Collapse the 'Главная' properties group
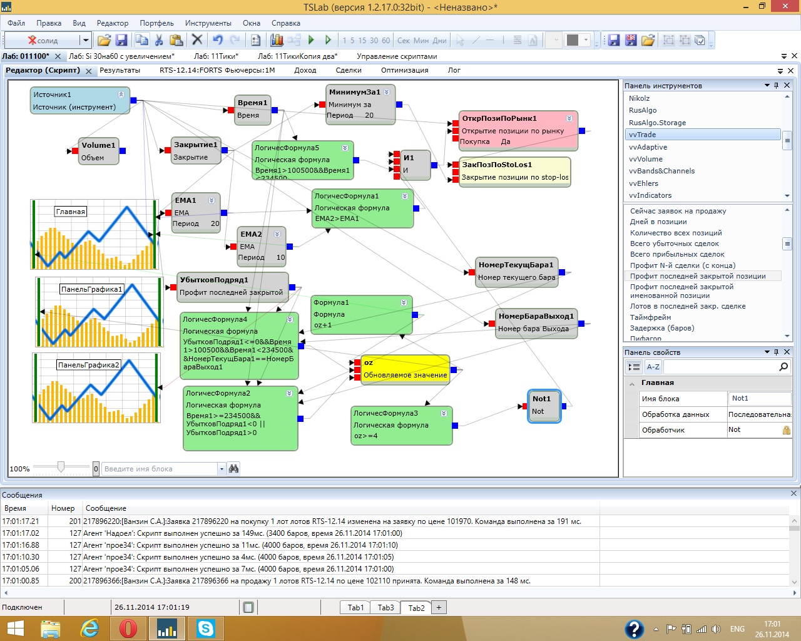The width and height of the screenshot is (801, 641). click(632, 383)
